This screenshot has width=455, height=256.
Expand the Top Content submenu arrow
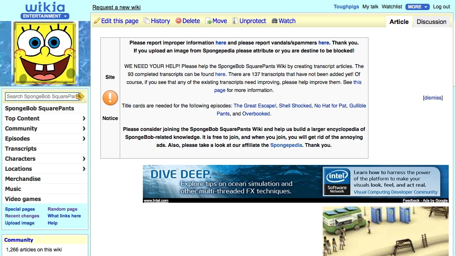(84, 118)
